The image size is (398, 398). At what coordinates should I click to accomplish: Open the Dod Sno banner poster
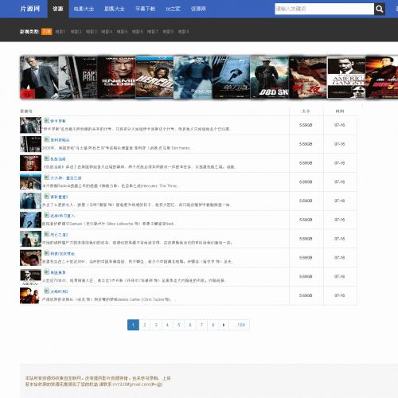tap(270, 77)
